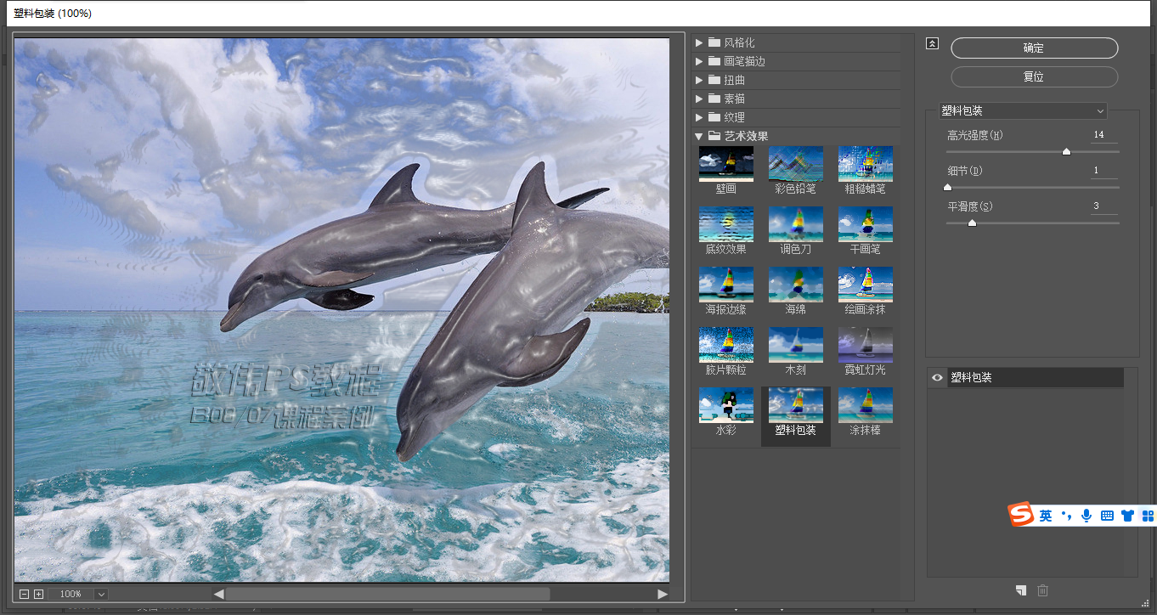
Task: Click the Sogou soft keyboard icon
Action: (x=1107, y=516)
